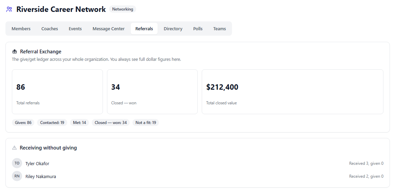Switch to the Directory tab
This screenshot has height=193, width=395.
(173, 29)
